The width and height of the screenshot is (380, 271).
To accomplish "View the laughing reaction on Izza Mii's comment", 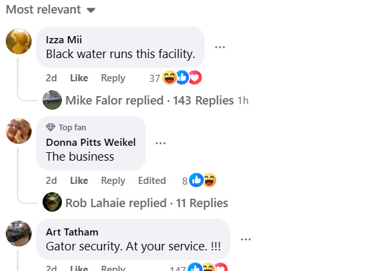I will [x=169, y=77].
